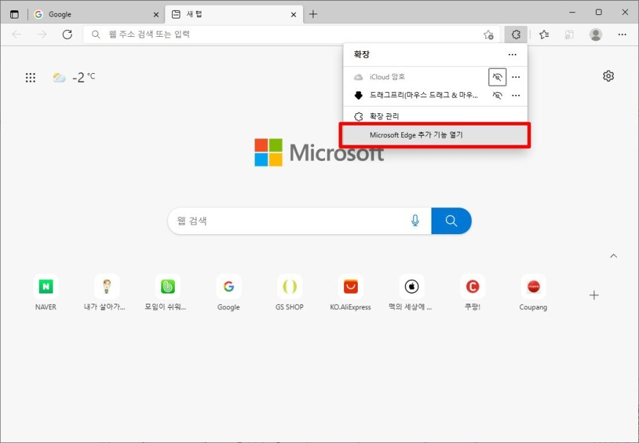Screen dimensions: 639x443
Task: Open GS SHOP quick link tile
Action: point(289,293)
